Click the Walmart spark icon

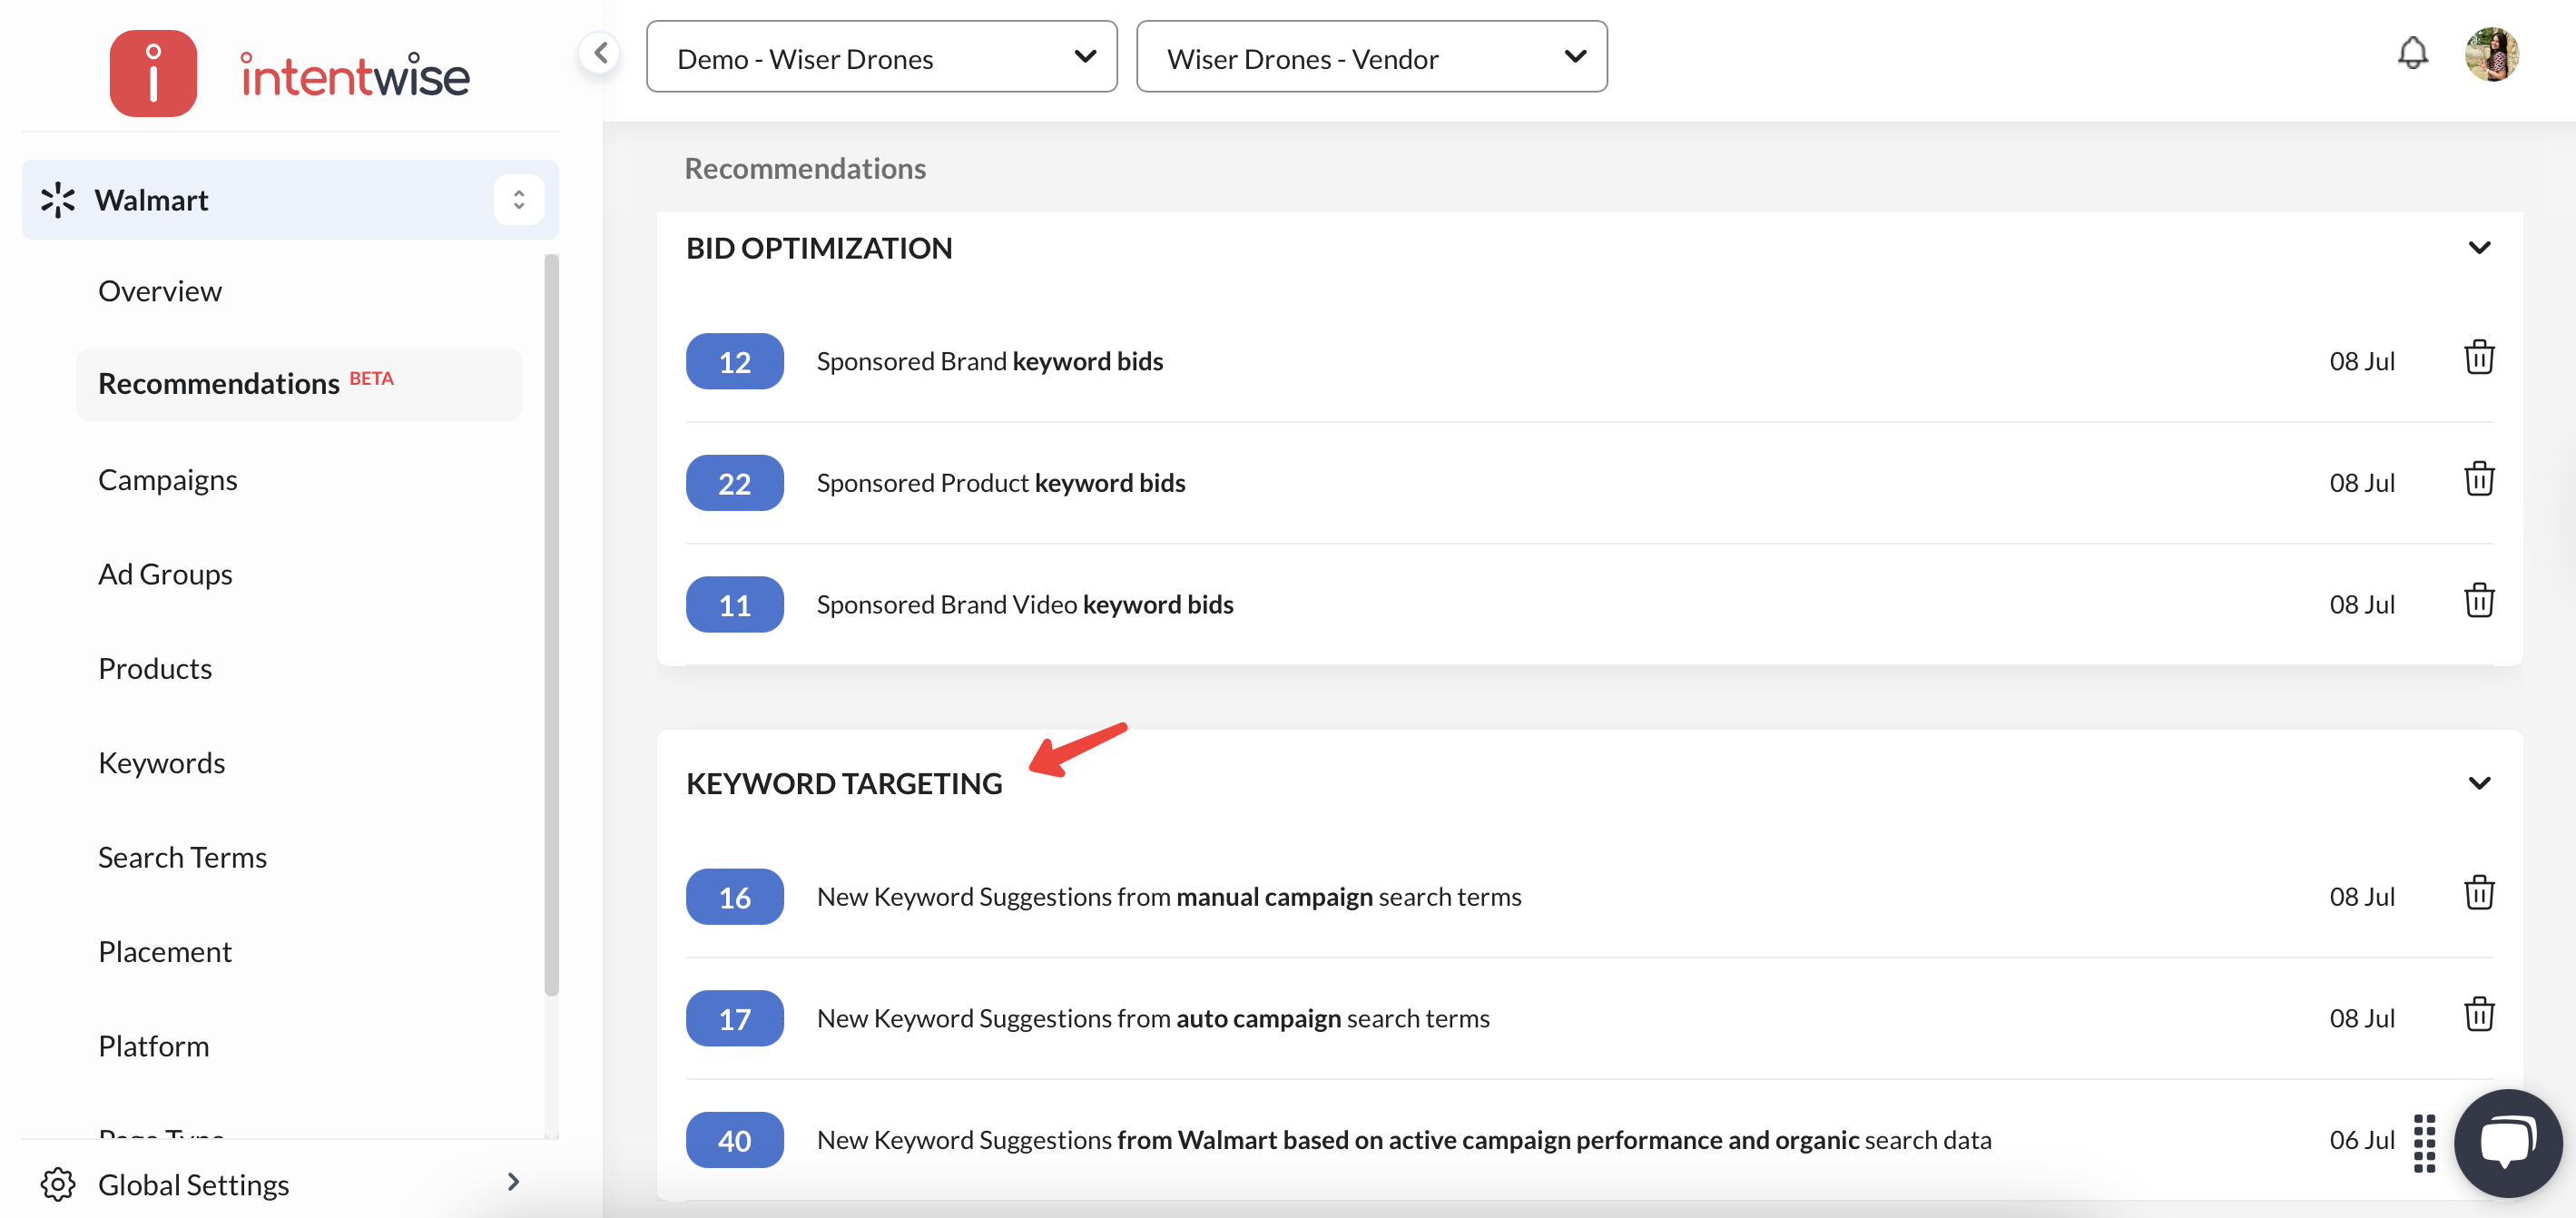click(58, 200)
